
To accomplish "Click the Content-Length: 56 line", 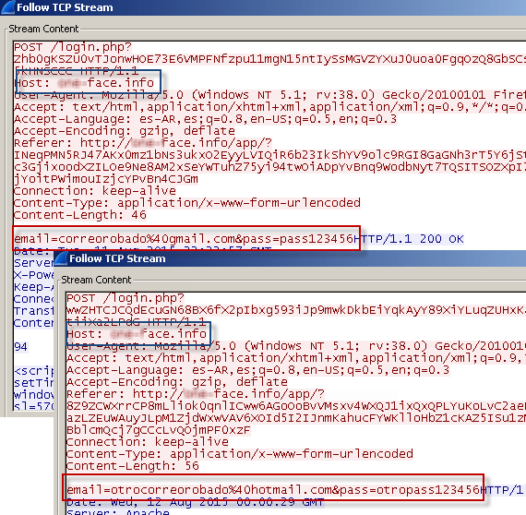I will [x=133, y=466].
